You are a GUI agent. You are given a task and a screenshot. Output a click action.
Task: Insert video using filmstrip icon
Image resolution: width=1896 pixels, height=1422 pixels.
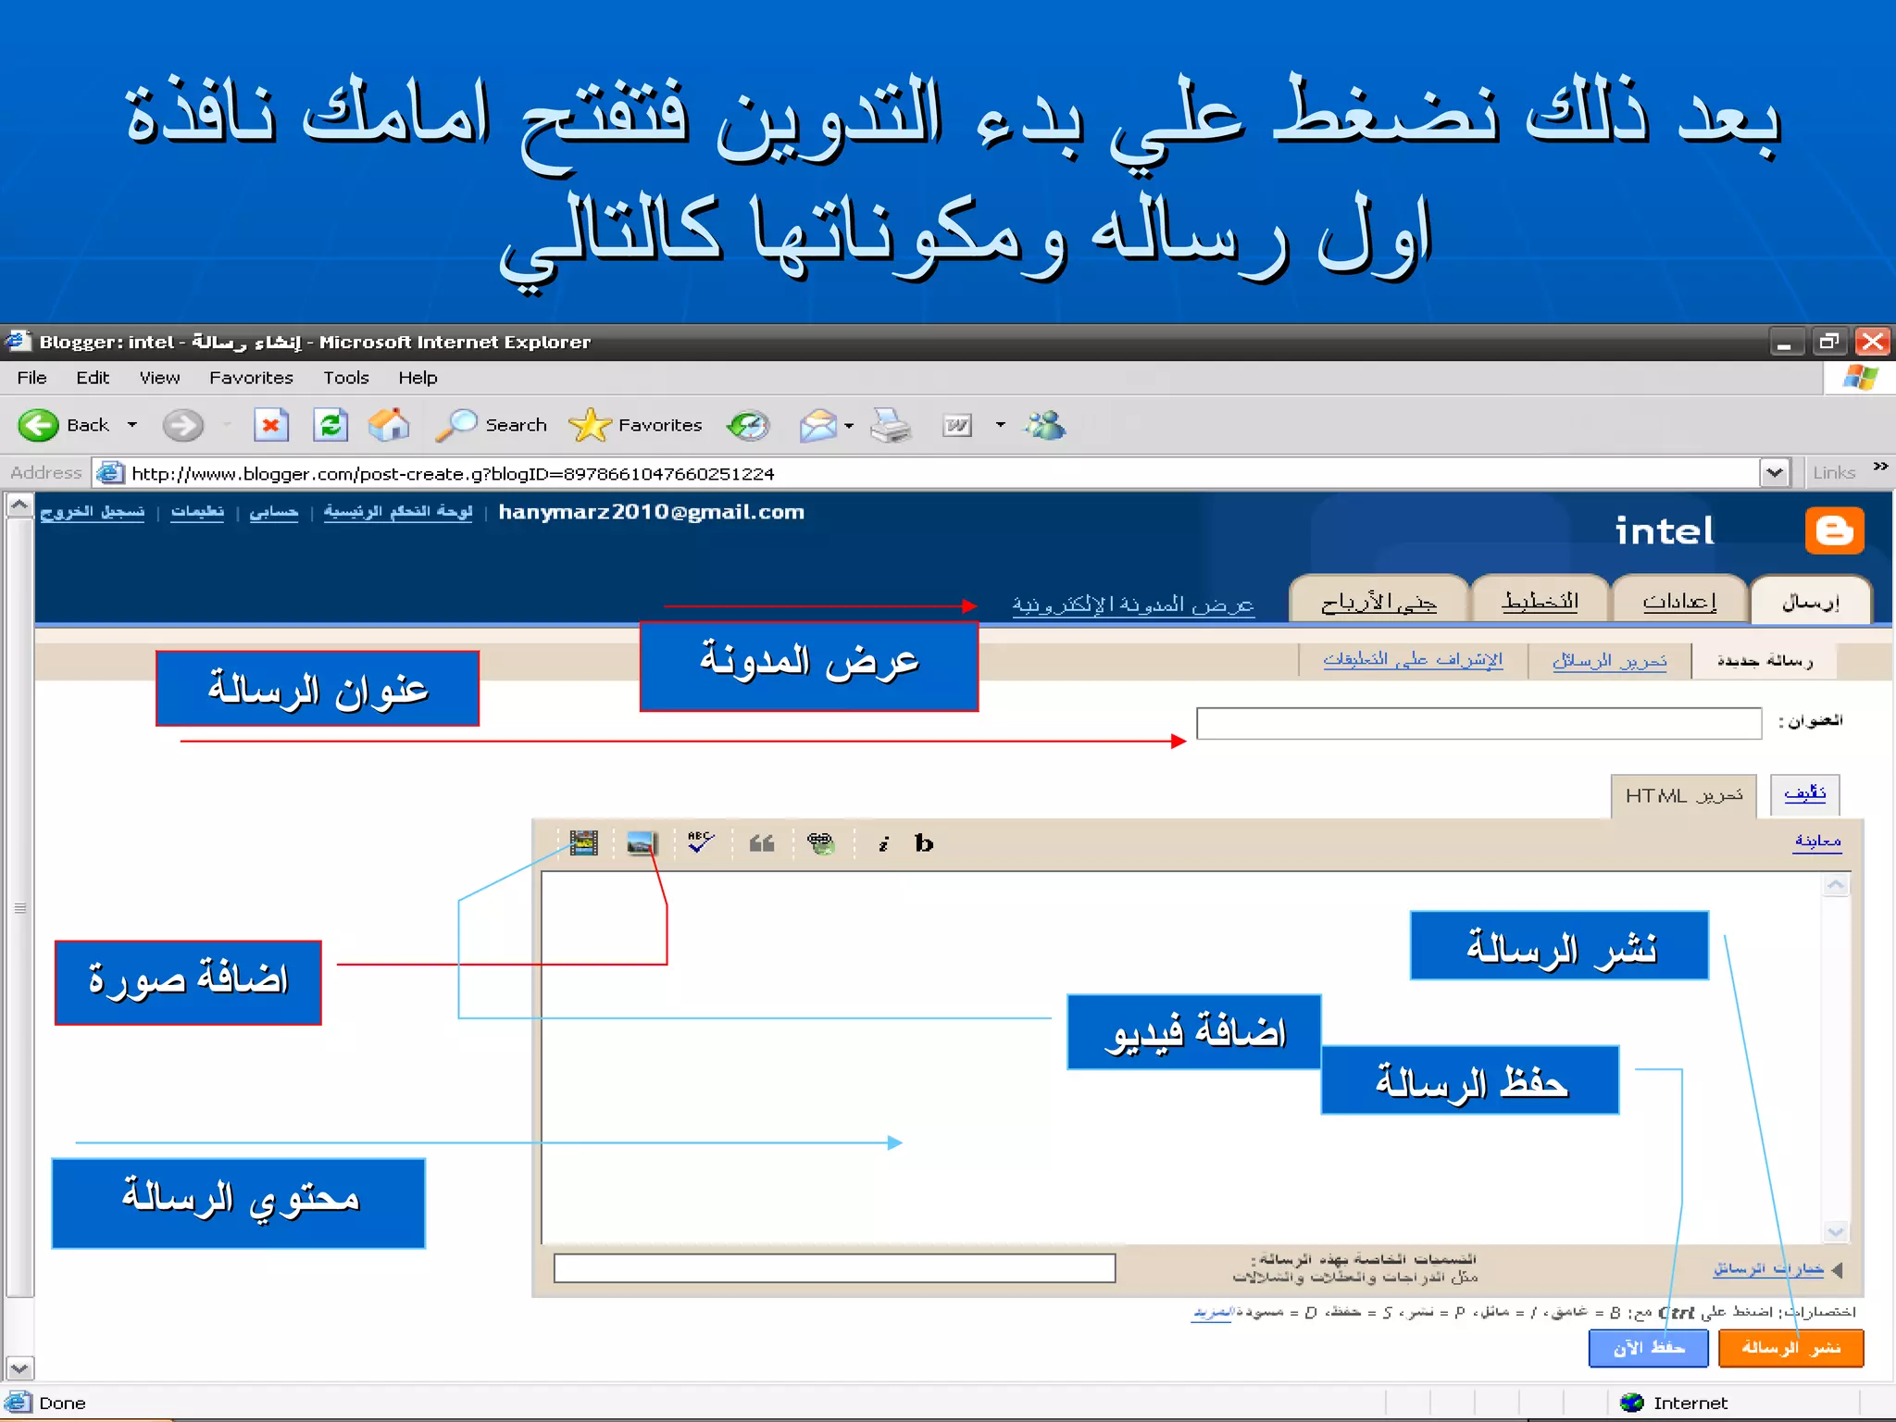pos(583,842)
